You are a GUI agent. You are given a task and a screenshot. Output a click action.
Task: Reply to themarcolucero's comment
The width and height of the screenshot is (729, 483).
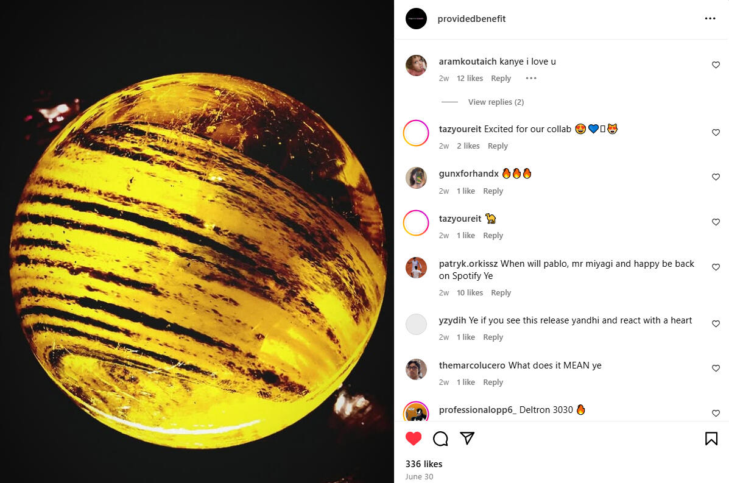coord(493,382)
